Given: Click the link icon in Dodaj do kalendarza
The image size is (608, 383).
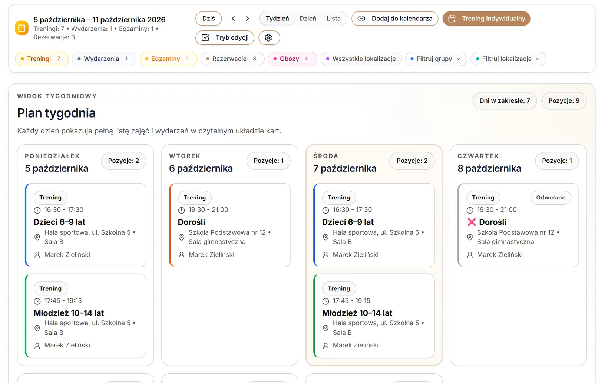Looking at the screenshot, I should [x=361, y=19].
